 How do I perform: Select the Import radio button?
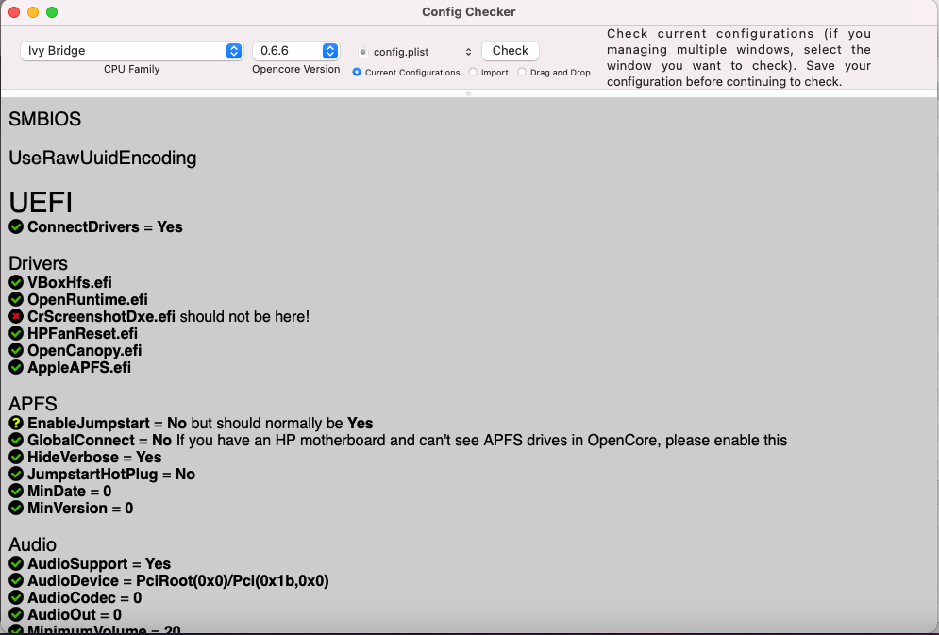pos(473,72)
